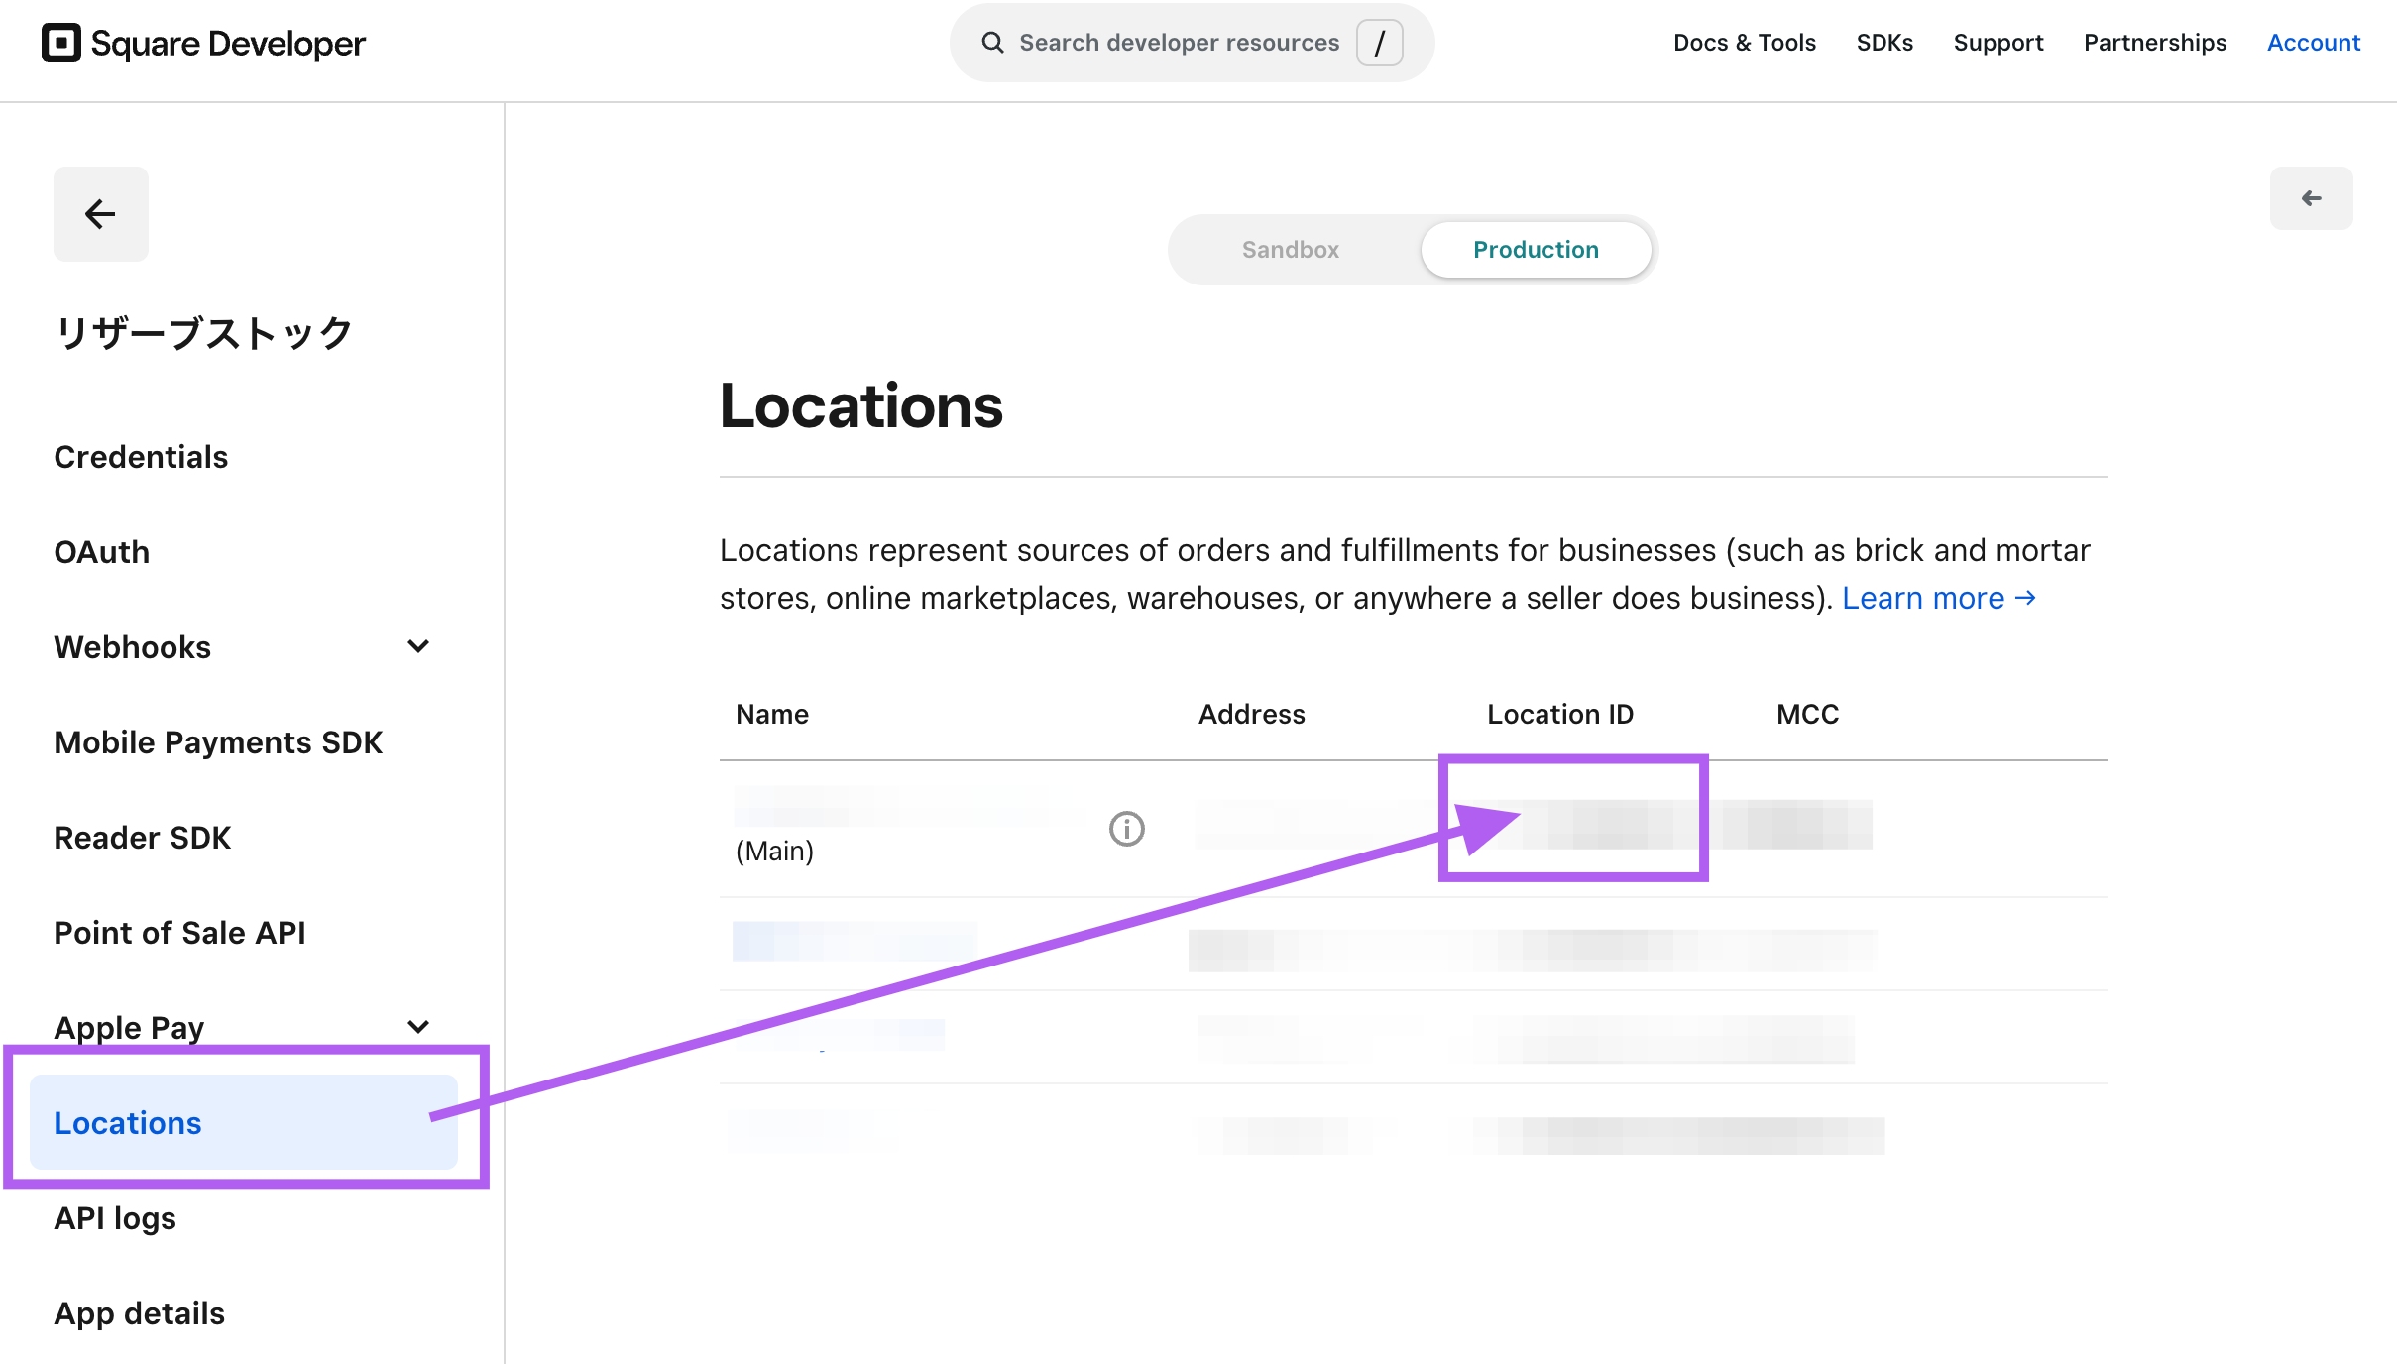Click the Square Developer home title
Image resolution: width=2397 pixels, height=1364 pixels.
(228, 43)
